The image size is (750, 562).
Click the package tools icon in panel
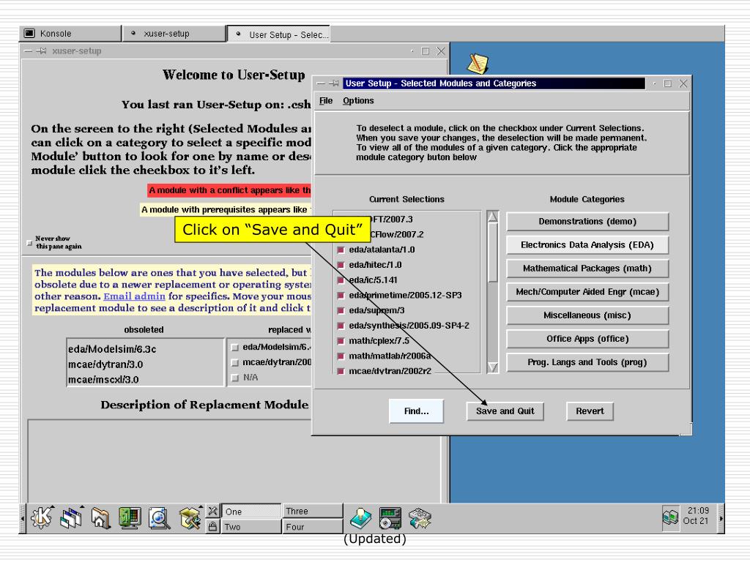(x=190, y=518)
